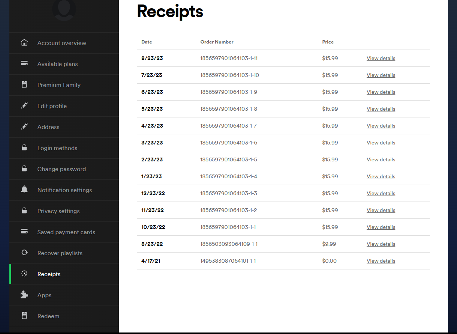Select the Redeem sidebar item

(x=48, y=316)
